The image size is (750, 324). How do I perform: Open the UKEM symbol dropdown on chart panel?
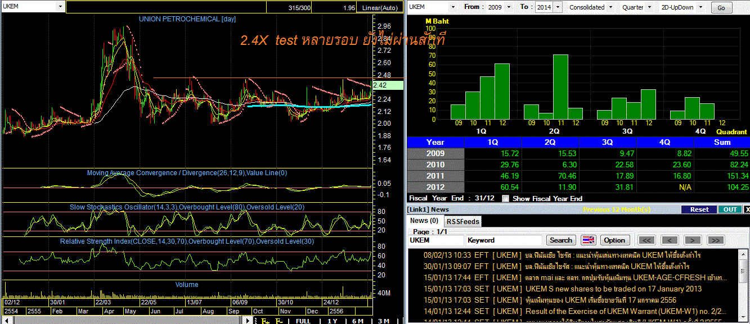point(60,7)
